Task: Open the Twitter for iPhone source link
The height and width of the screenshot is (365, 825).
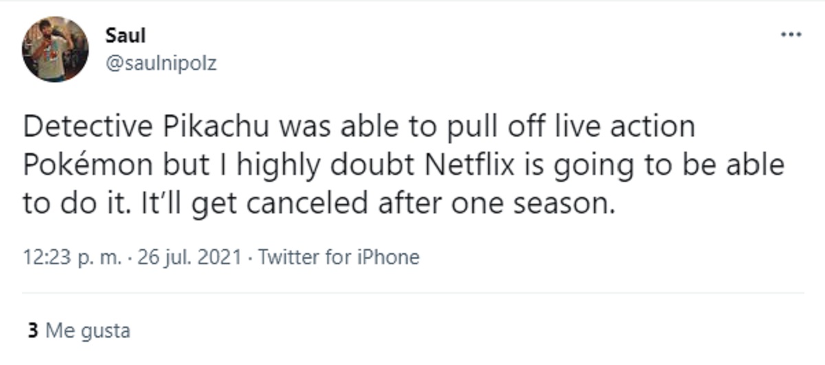Action: click(338, 257)
